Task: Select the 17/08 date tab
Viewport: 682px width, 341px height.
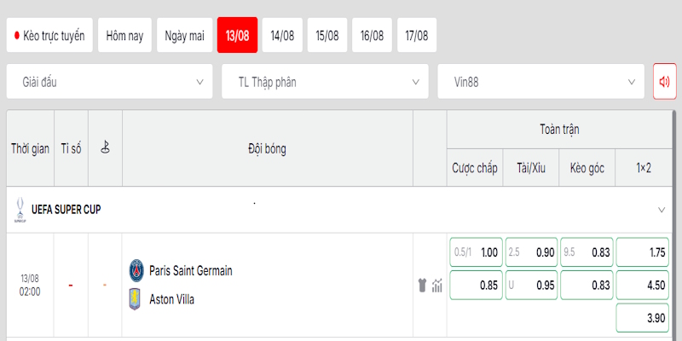Action: click(417, 35)
